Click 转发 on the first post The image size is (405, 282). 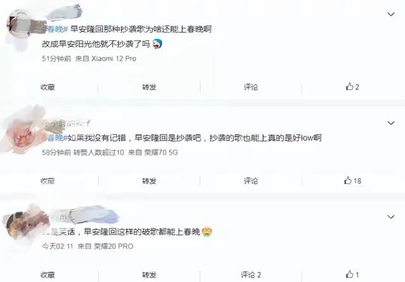pyautogui.click(x=149, y=87)
